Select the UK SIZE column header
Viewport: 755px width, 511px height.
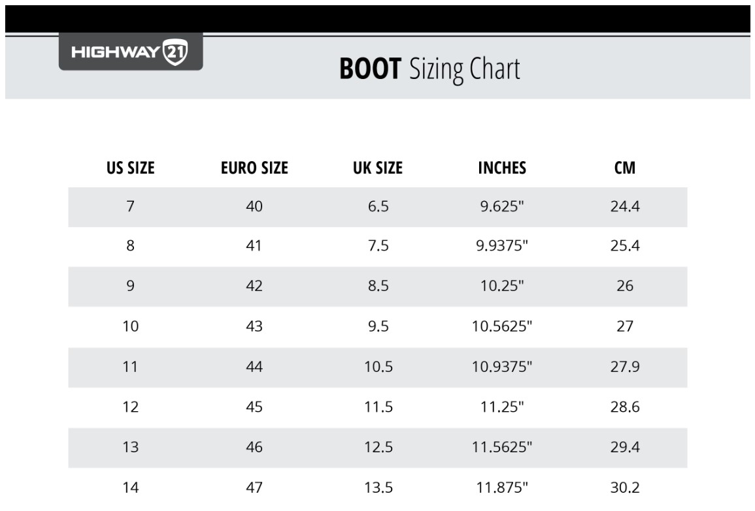point(378,168)
